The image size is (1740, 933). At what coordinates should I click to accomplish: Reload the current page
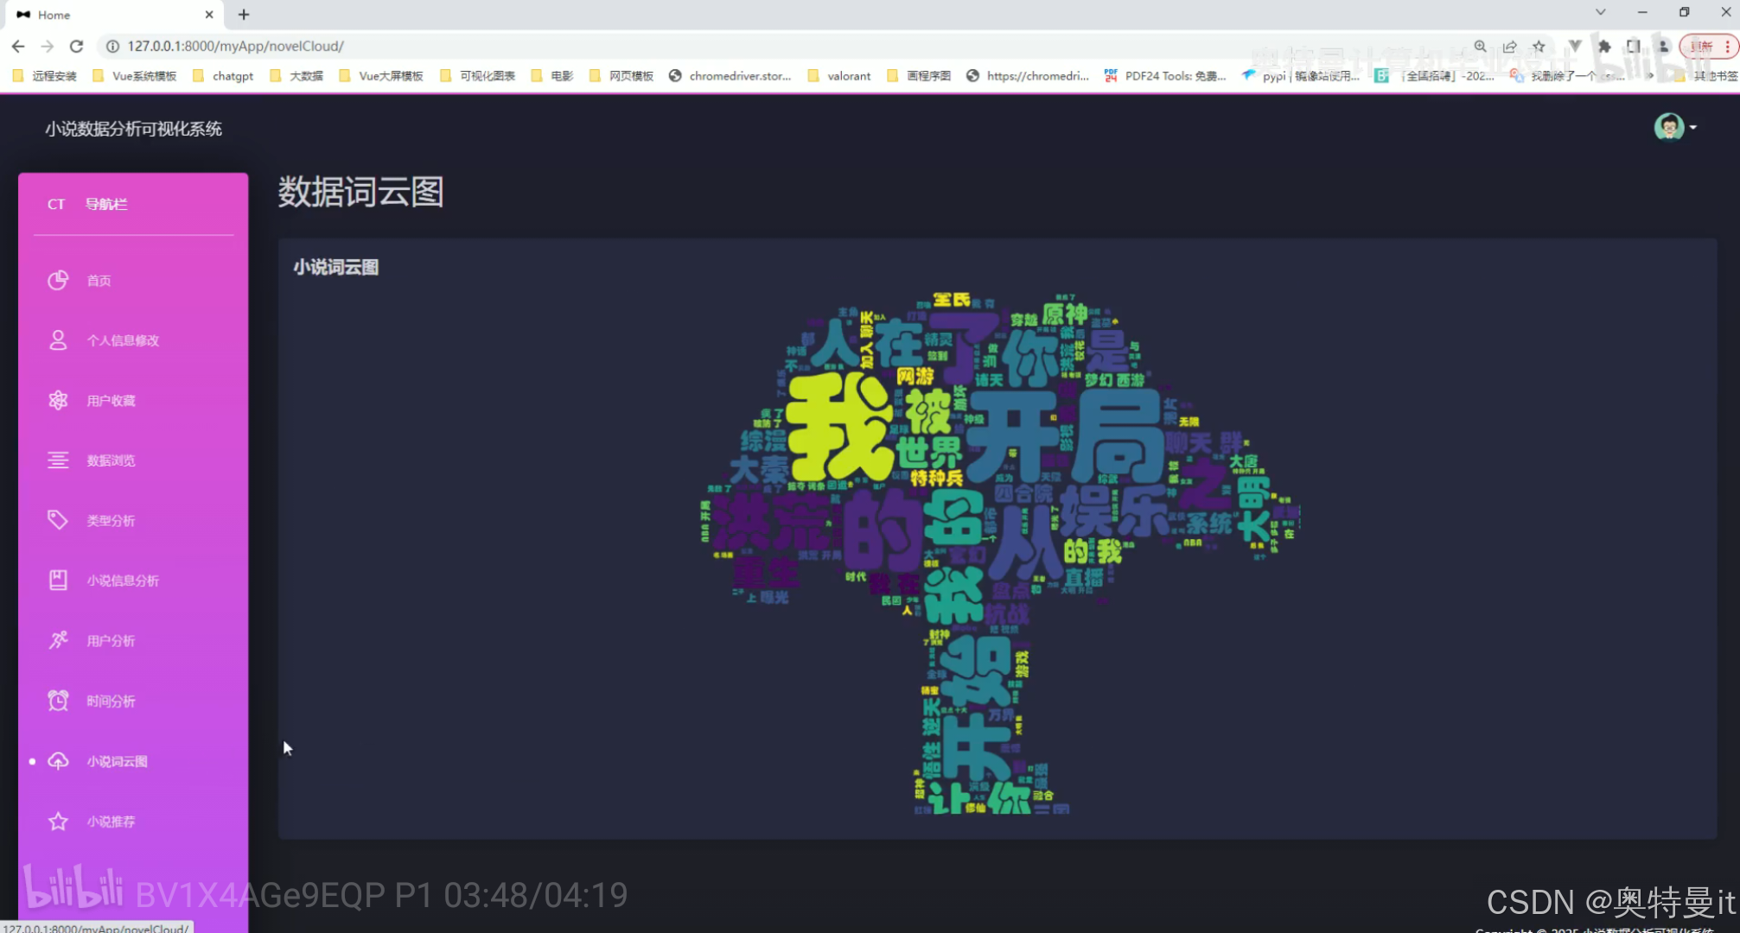[77, 47]
